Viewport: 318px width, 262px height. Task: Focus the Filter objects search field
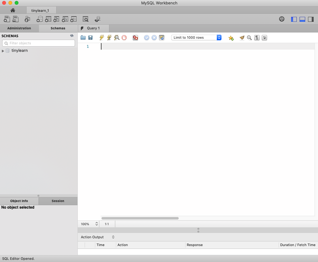38,43
